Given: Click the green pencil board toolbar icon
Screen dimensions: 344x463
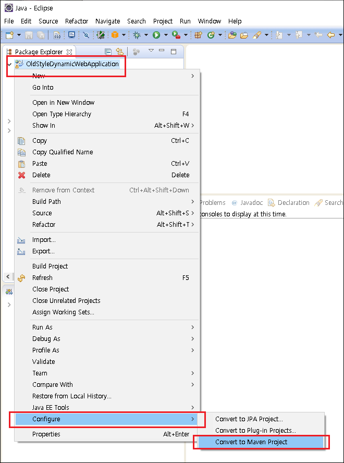Looking at the screenshot, I should pyautogui.click(x=101, y=35).
